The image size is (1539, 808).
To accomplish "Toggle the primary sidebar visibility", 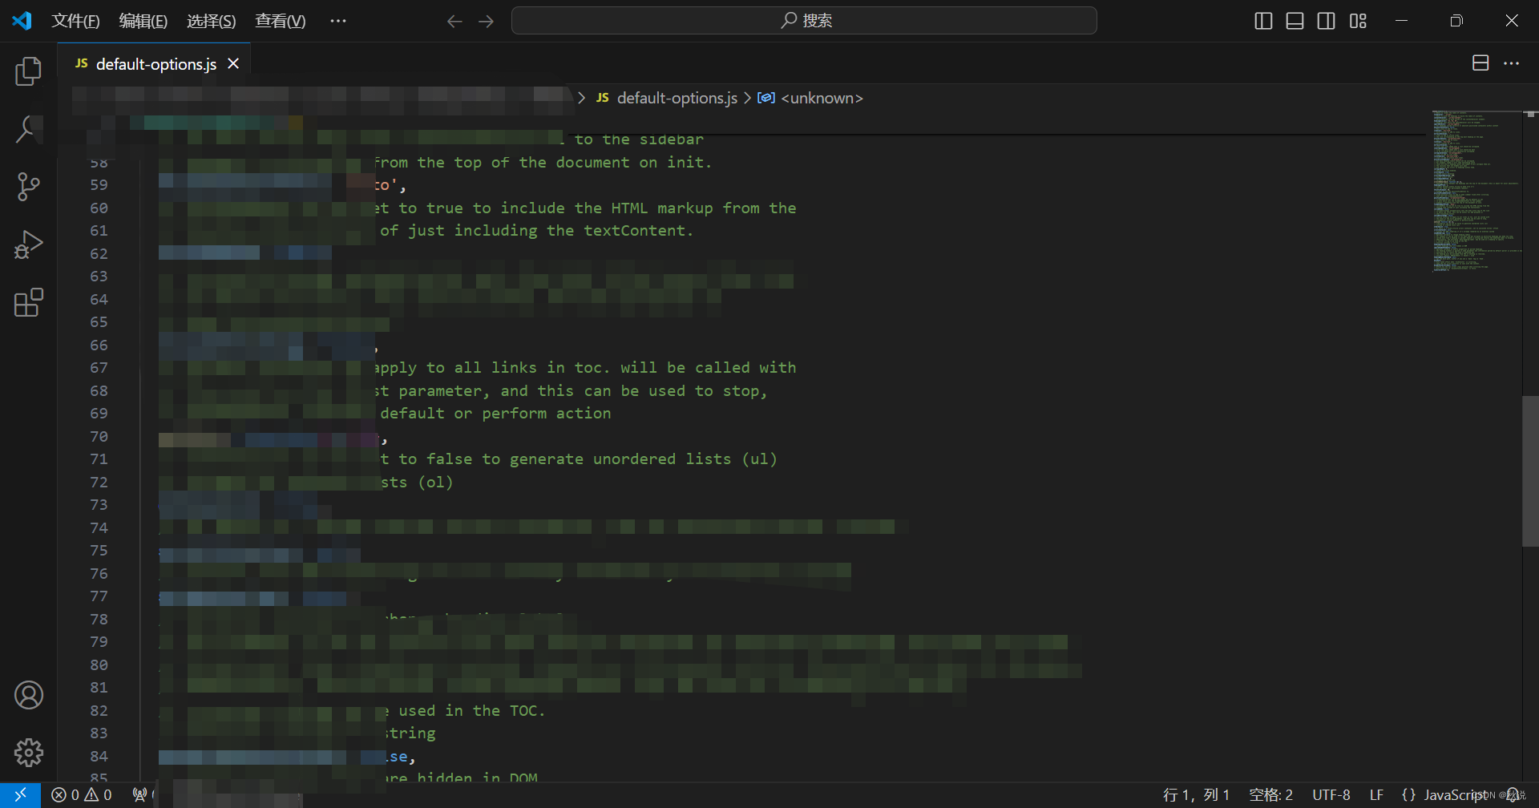I will point(1263,21).
